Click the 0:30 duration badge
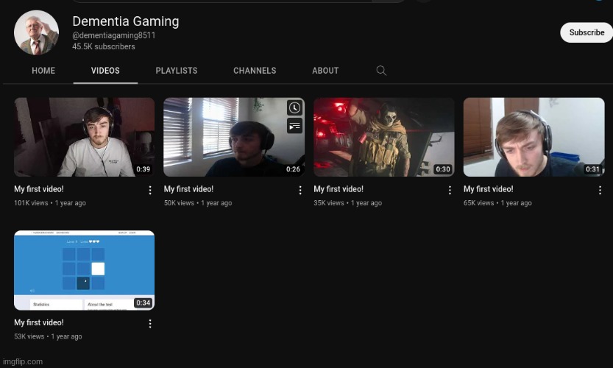613x368 pixels. pyautogui.click(x=443, y=169)
